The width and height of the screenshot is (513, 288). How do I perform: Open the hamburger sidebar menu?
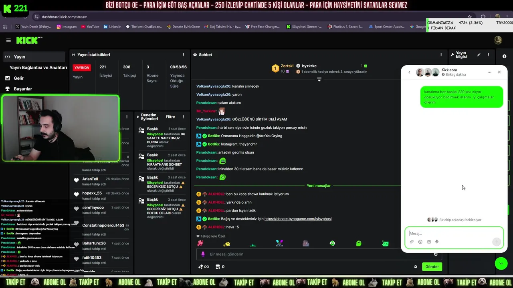(x=8, y=40)
